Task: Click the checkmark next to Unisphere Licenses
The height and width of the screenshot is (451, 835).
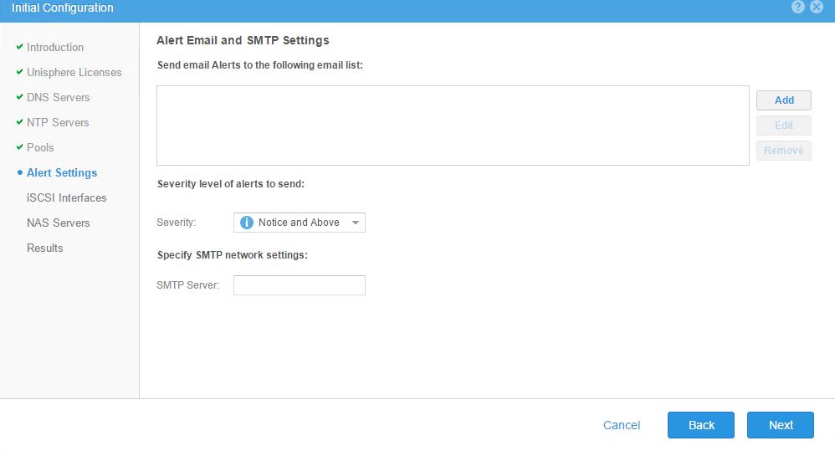Action: 19,72
